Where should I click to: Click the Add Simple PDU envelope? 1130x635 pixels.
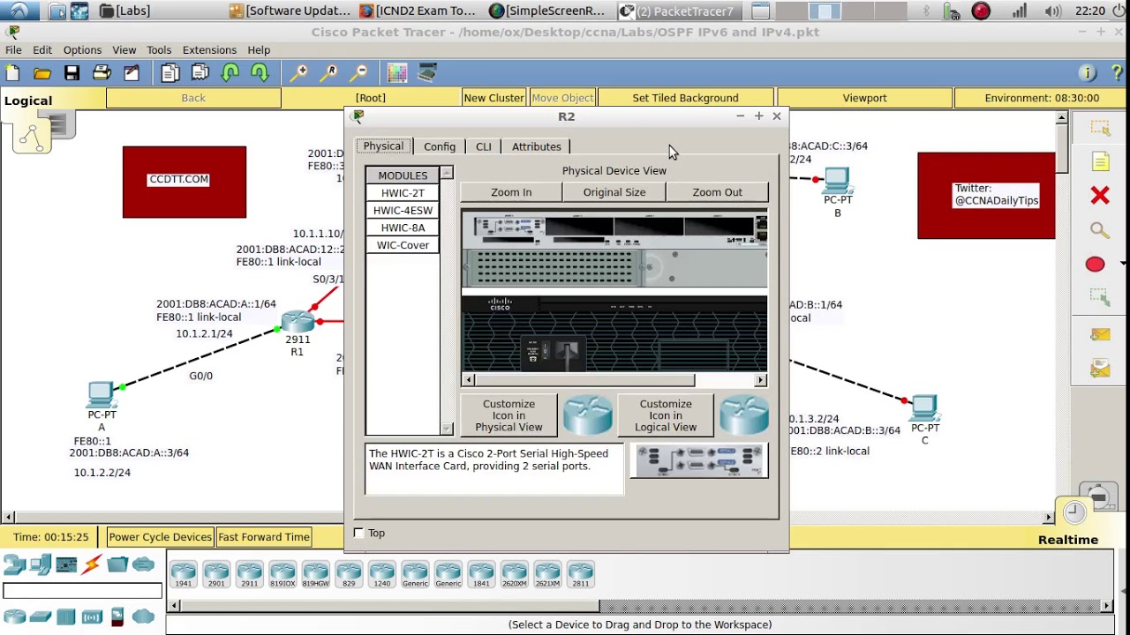click(x=1100, y=334)
